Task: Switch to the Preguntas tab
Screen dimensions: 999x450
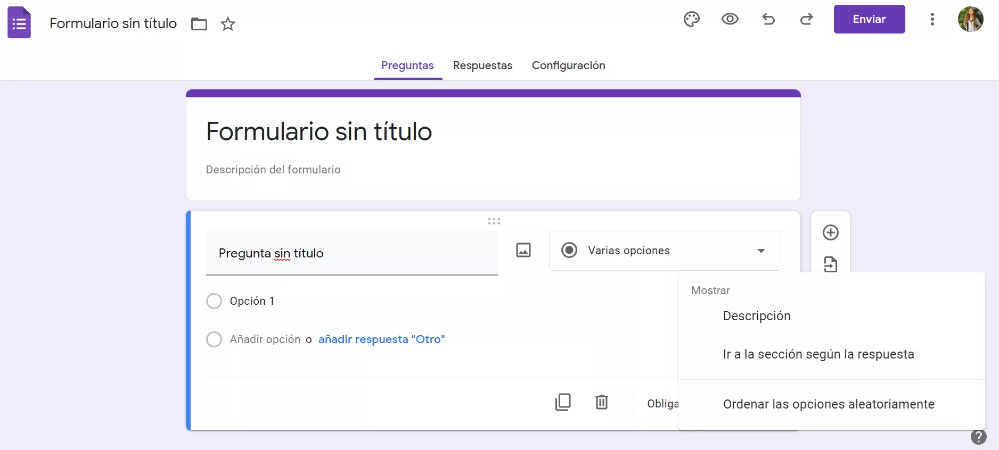Action: click(x=407, y=65)
